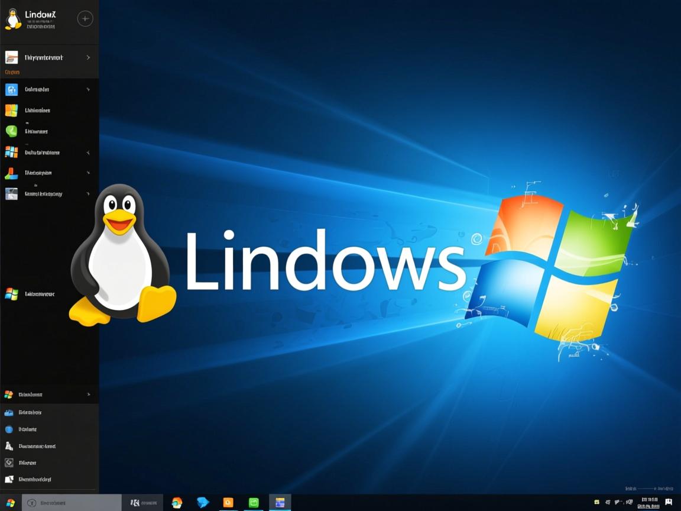Open the green messaging app from the sidebar

(11, 131)
